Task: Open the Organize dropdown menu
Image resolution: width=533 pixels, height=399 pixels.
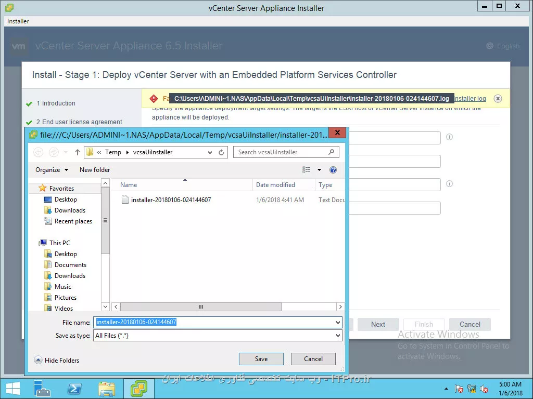Action: tap(52, 170)
